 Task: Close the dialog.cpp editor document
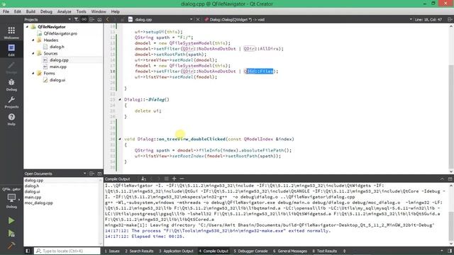pyautogui.click(x=198, y=19)
